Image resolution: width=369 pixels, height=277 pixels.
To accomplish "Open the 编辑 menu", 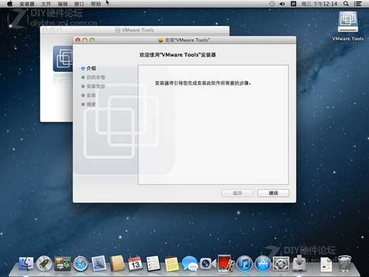I will click(x=63, y=4).
